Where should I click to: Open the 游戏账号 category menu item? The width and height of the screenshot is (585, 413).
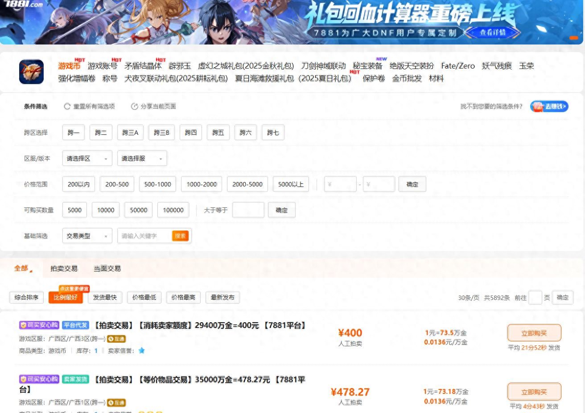[x=101, y=65]
